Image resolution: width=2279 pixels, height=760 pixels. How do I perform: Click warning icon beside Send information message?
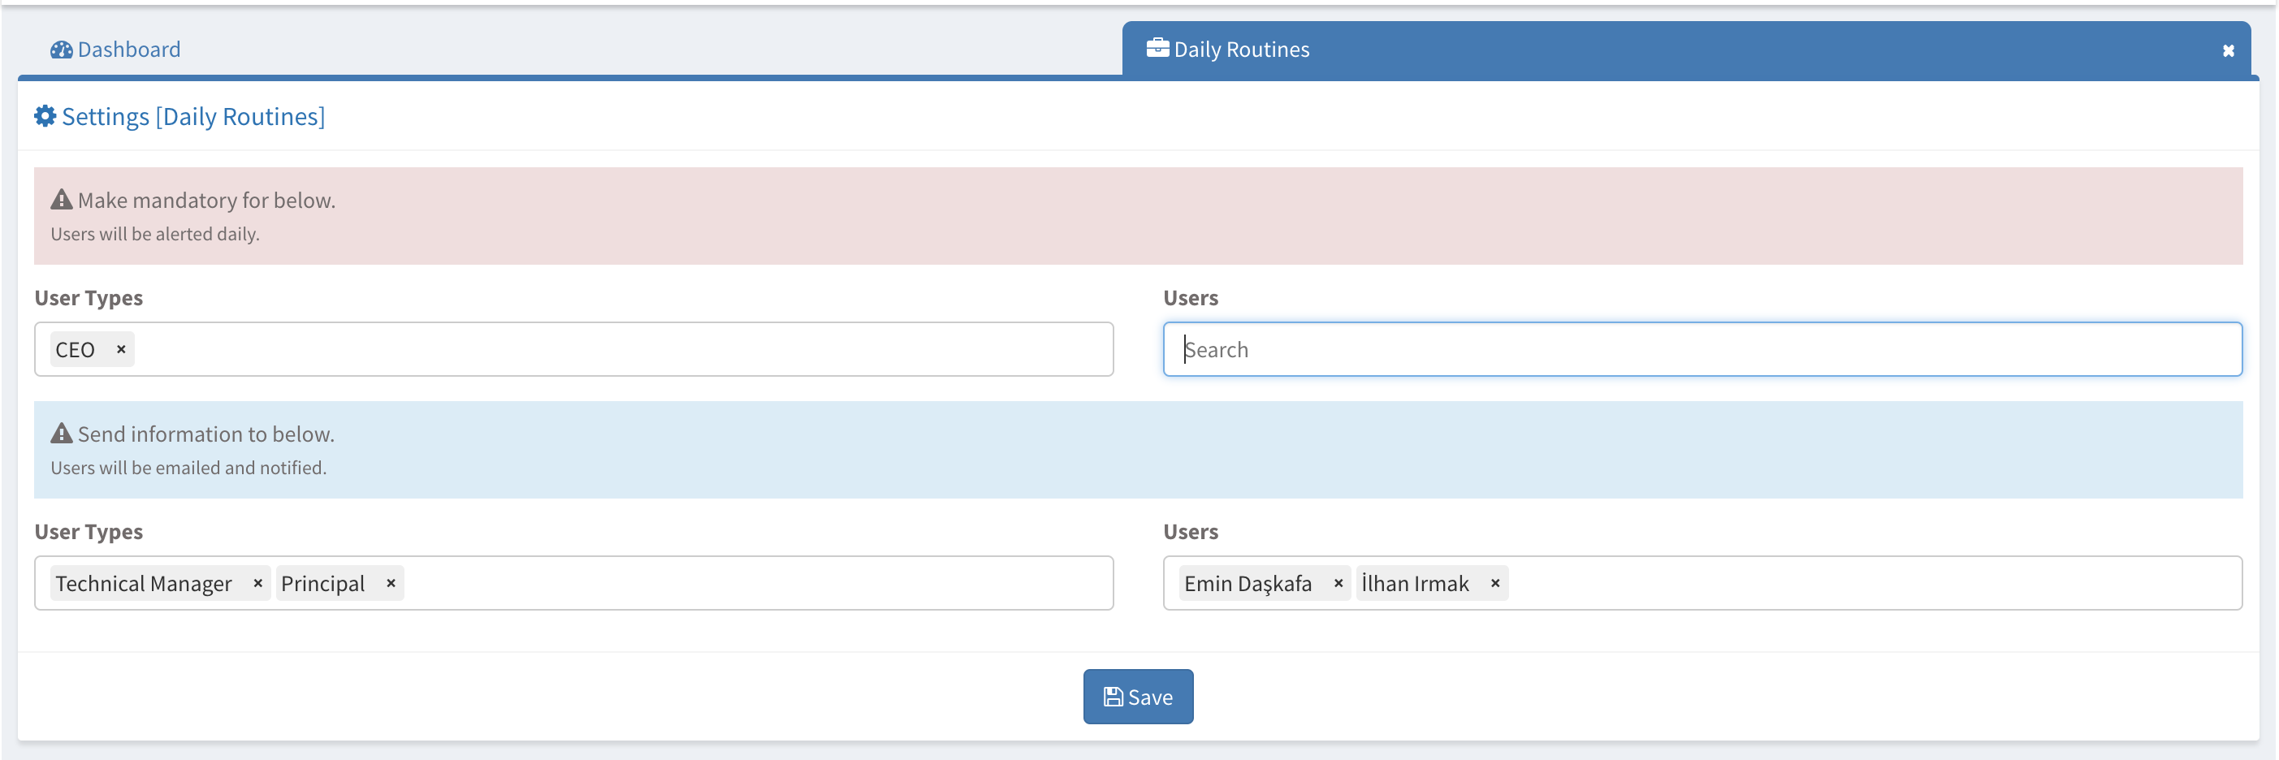coord(61,434)
